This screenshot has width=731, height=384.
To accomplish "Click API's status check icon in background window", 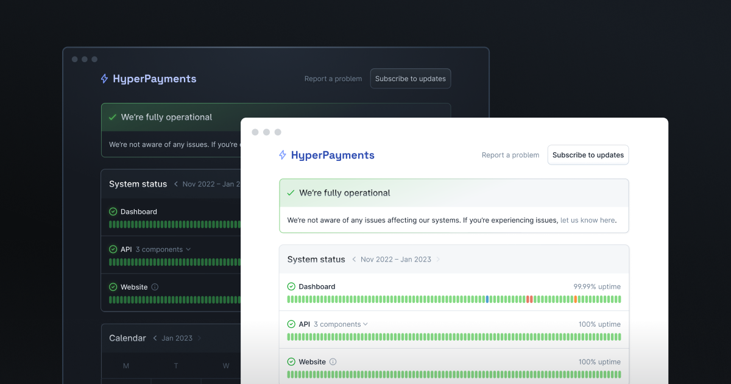I will click(x=113, y=249).
